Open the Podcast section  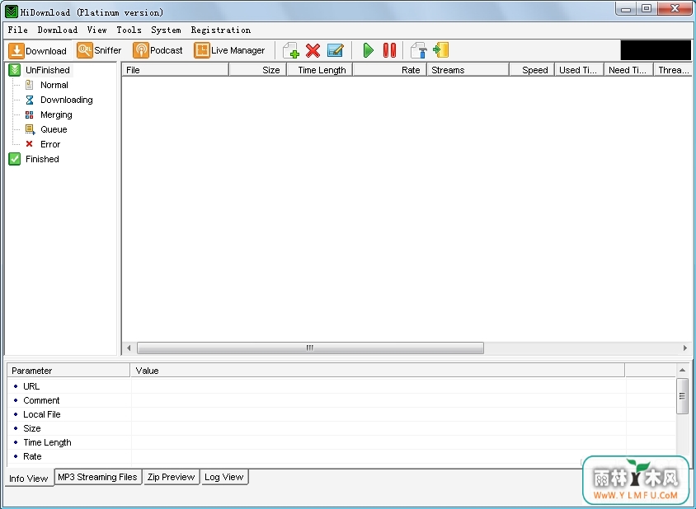[158, 50]
